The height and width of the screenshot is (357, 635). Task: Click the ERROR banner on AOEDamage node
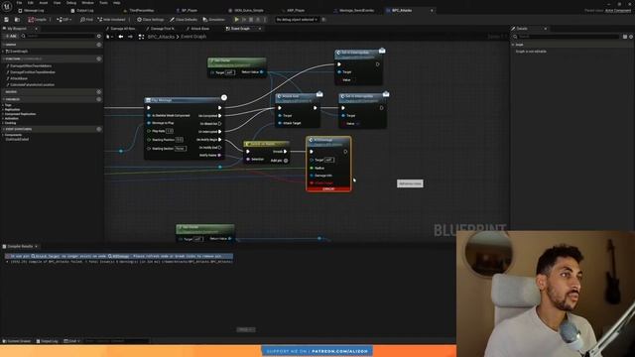tap(328, 189)
